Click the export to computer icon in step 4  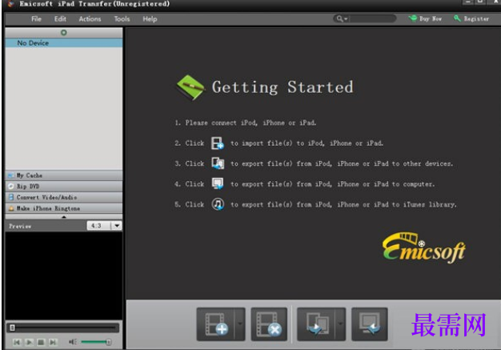point(218,183)
